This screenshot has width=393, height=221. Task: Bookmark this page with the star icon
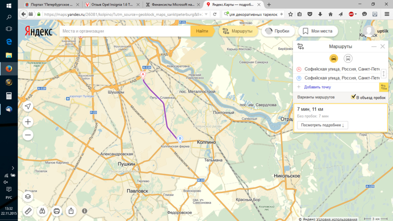pyautogui.click(x=291, y=14)
